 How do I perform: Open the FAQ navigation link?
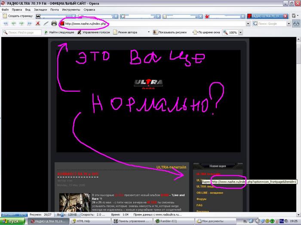pos(199,205)
